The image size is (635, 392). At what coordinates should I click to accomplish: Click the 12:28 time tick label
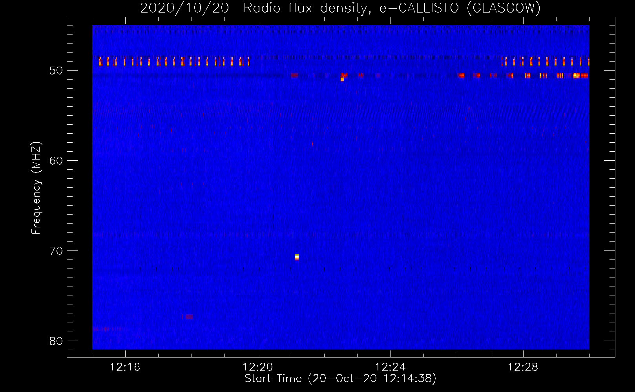[523, 367]
